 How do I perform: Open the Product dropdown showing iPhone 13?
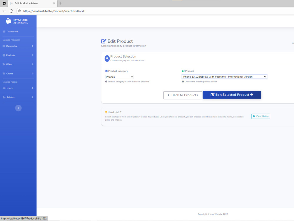pos(224,77)
